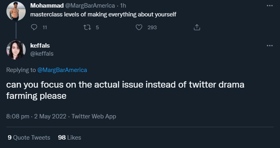Like Mohammad's tweet with heart icon

(139, 28)
